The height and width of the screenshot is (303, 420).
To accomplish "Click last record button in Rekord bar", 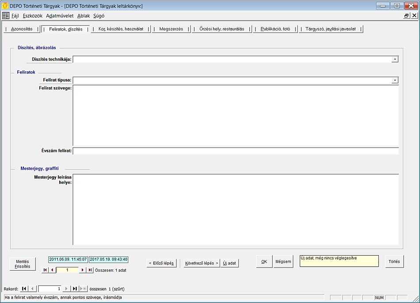I will [x=75, y=288].
